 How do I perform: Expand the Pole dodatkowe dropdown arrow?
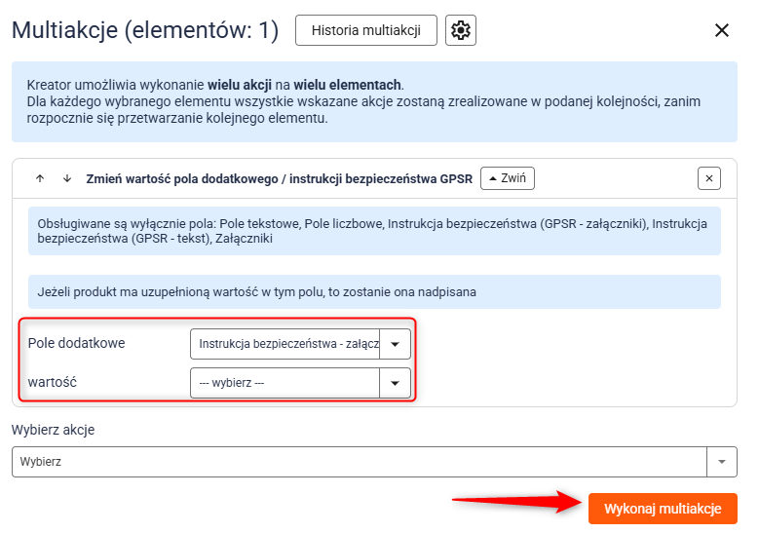(x=395, y=344)
